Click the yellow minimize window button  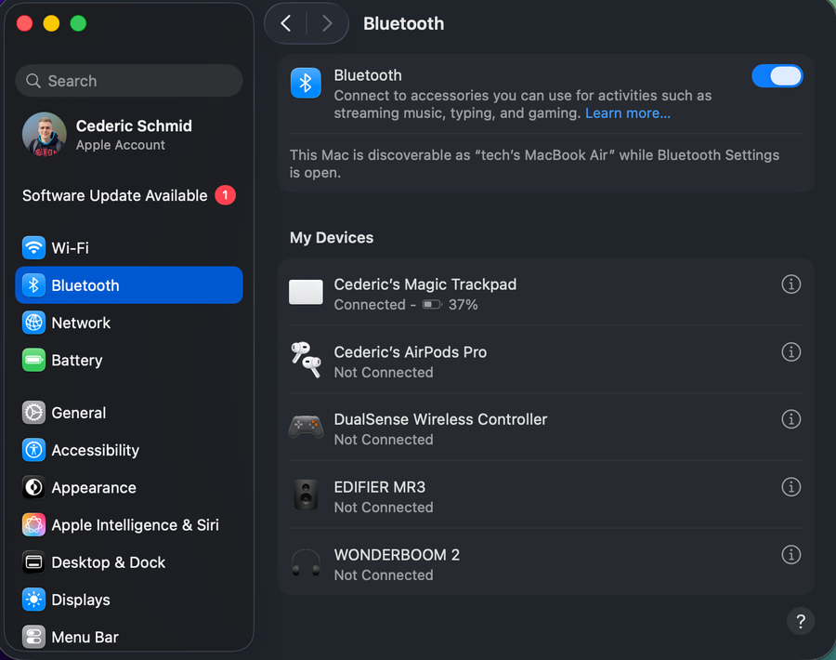51,23
